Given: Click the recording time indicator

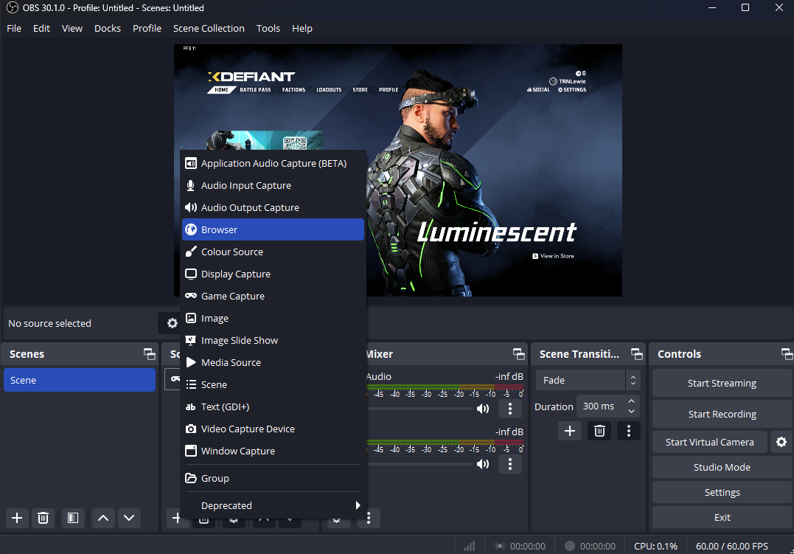Looking at the screenshot, I should [590, 547].
